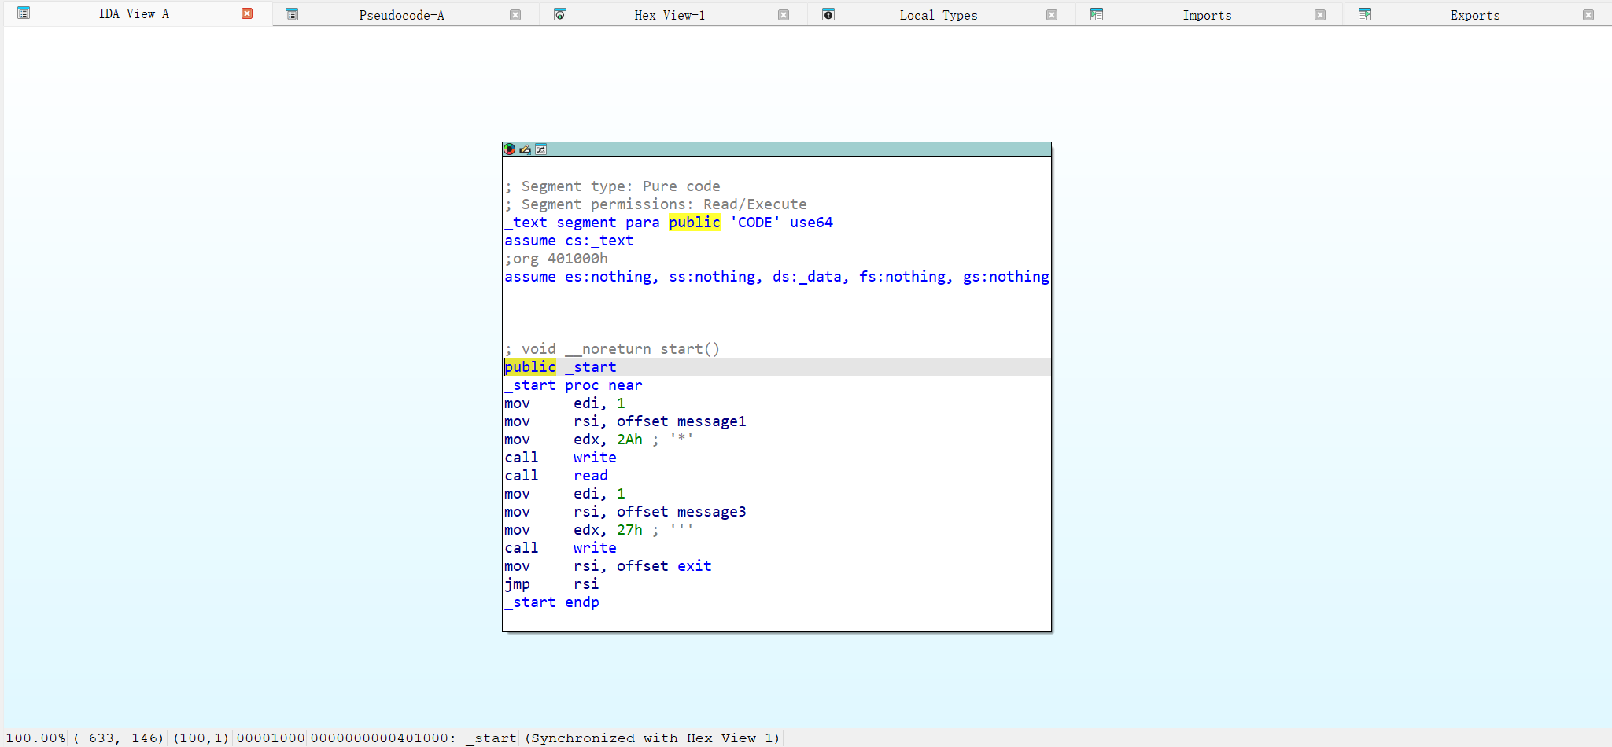Viewport: 1612px width, 747px height.
Task: Switch to the Local Types tab
Action: coord(939,15)
